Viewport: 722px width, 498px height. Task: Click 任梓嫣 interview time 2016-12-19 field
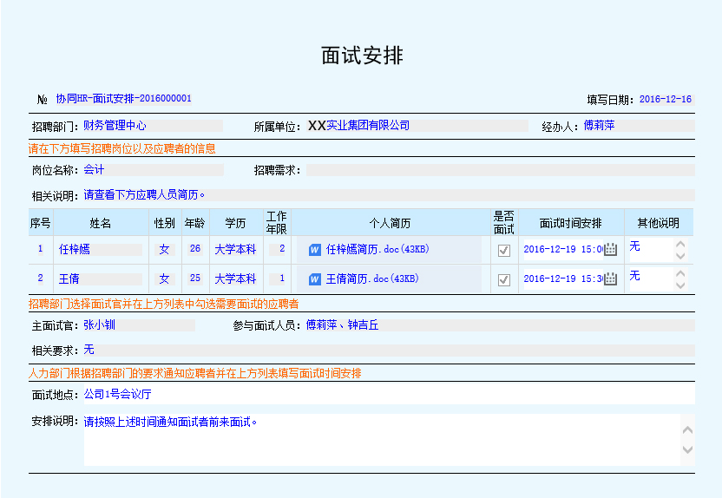tap(561, 250)
